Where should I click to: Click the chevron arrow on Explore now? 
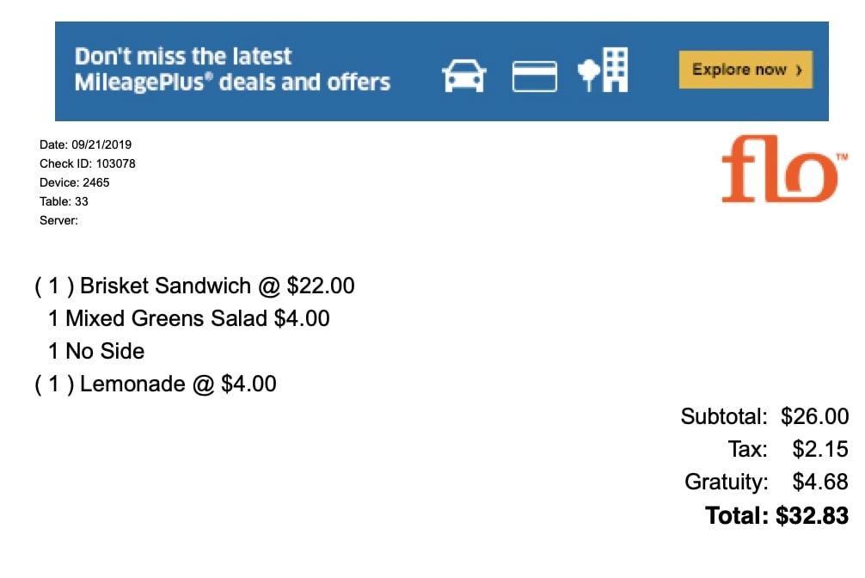798,71
